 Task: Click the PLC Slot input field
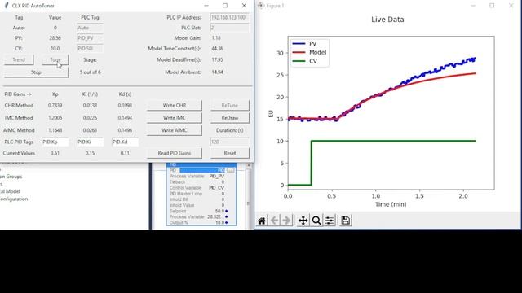pyautogui.click(x=230, y=28)
